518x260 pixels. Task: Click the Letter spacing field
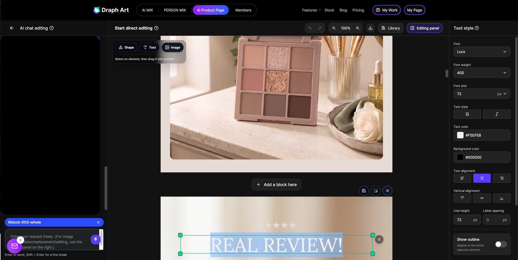click(x=497, y=220)
